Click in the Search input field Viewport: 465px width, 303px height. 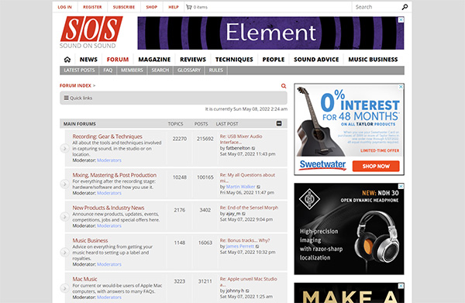click(x=376, y=7)
